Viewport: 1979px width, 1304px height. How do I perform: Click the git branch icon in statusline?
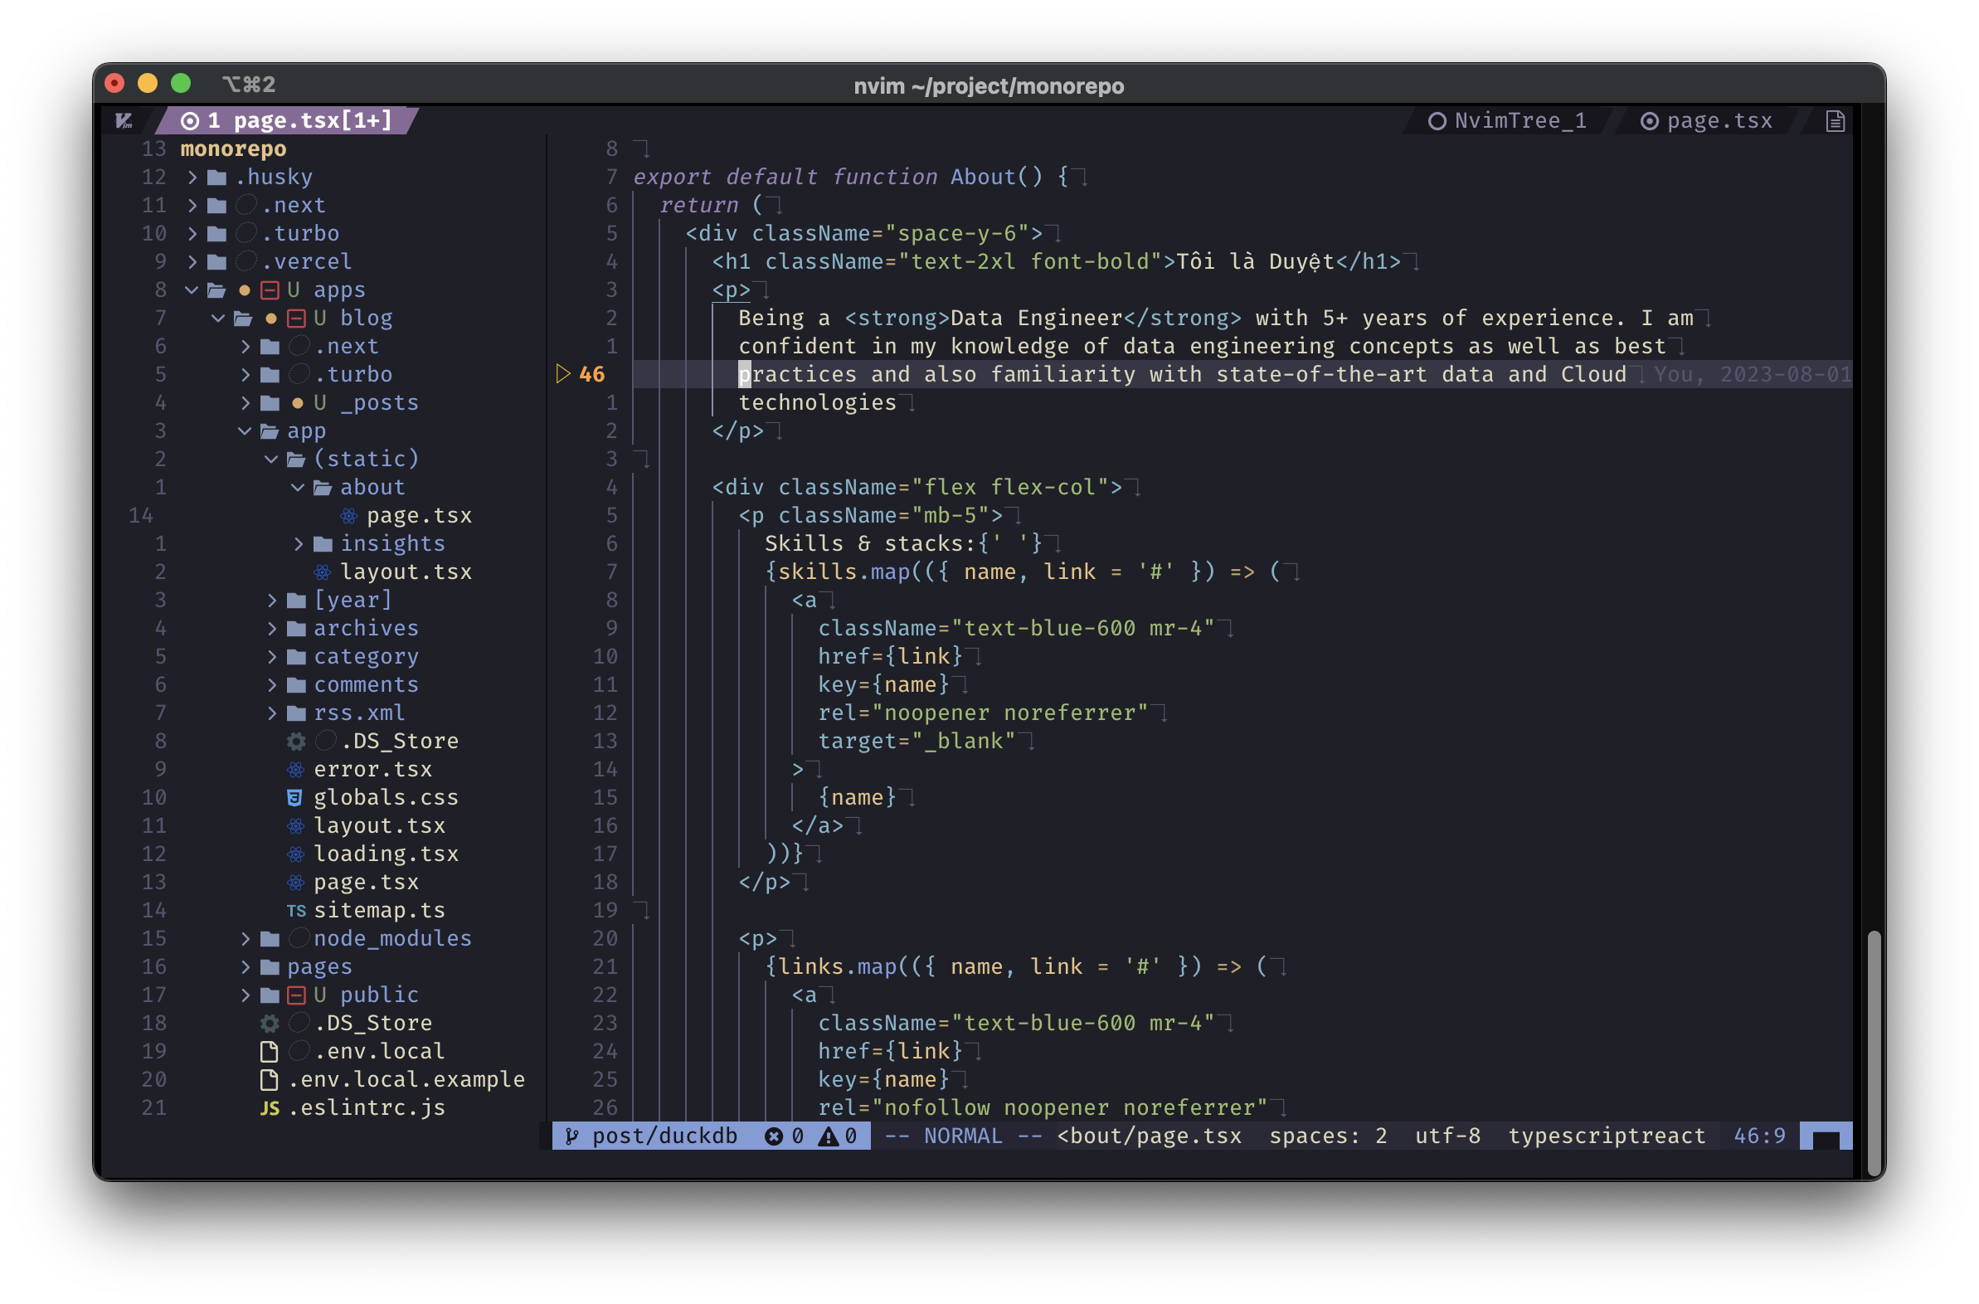click(572, 1136)
